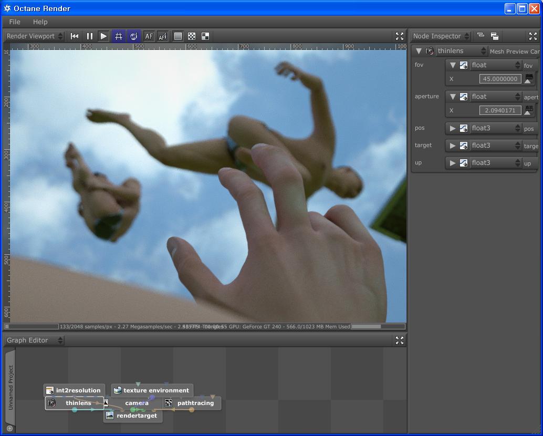
Task: Select the int2resolution node
Action: [74, 390]
